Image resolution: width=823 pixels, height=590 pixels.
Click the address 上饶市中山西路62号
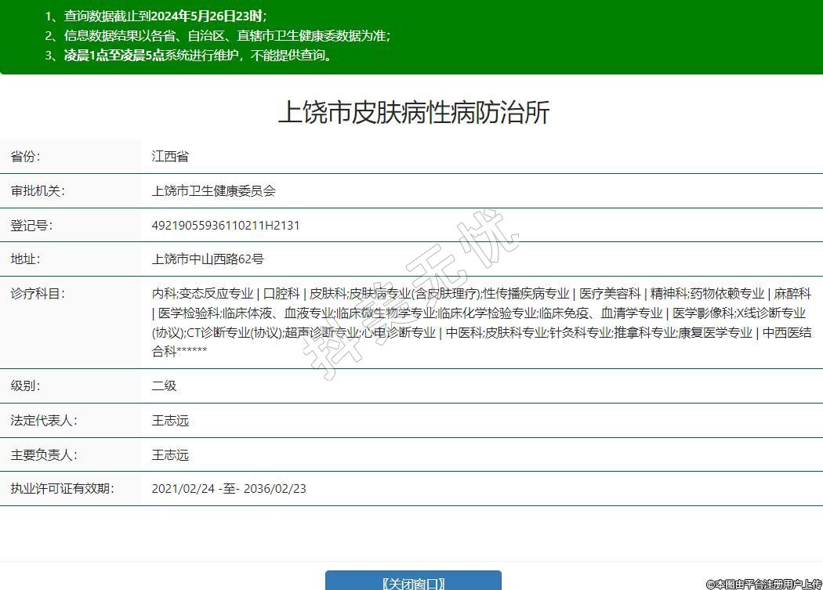coord(208,259)
